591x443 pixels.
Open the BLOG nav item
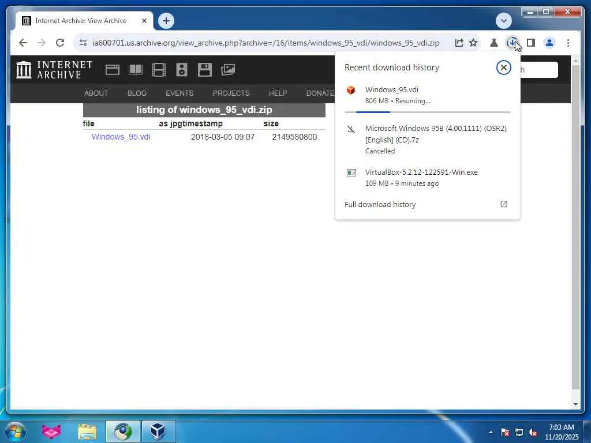137,93
